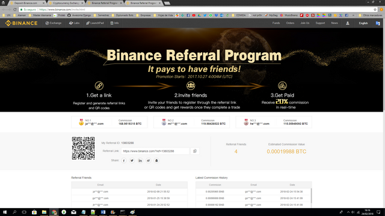Copy the referral link with copy icon
The height and width of the screenshot is (216, 385).
(195, 151)
